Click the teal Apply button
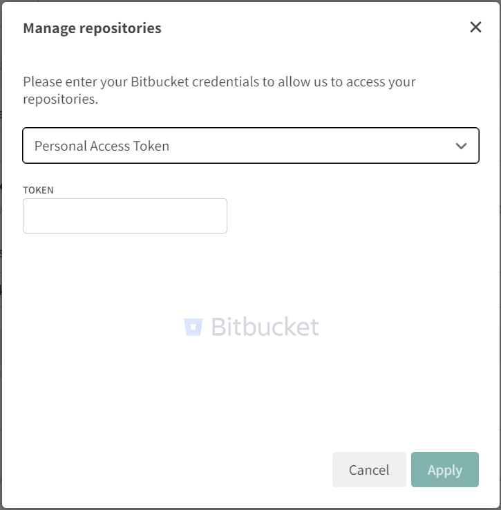 (444, 470)
